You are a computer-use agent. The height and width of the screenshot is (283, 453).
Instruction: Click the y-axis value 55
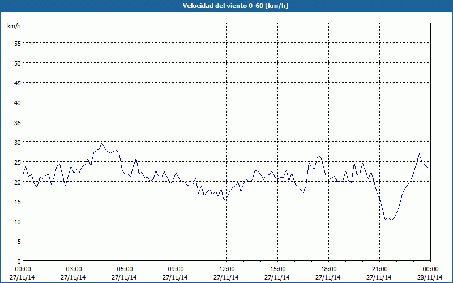point(18,44)
